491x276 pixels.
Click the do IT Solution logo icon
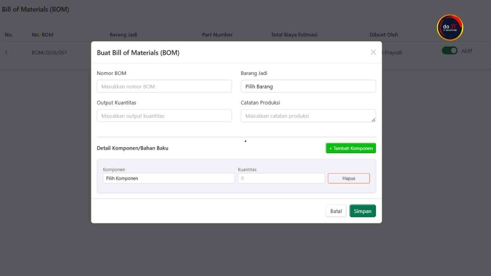click(449, 27)
